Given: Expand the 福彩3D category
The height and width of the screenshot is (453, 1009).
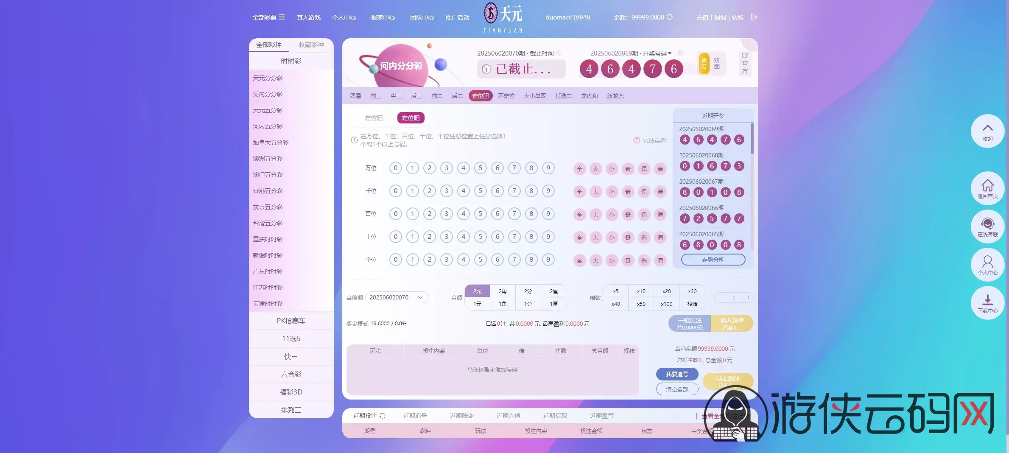Looking at the screenshot, I should click(291, 392).
